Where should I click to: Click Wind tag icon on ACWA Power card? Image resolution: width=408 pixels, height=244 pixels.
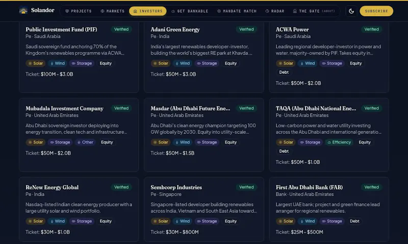pyautogui.click(x=302, y=63)
